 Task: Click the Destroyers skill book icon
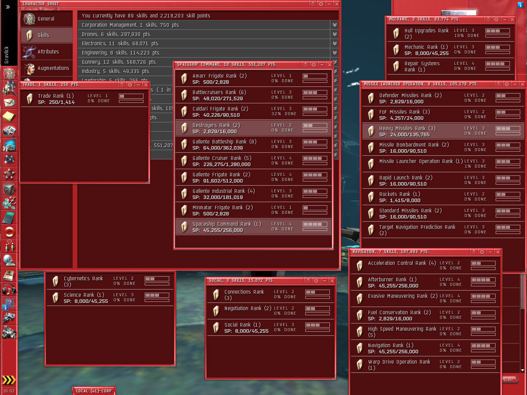coord(184,128)
